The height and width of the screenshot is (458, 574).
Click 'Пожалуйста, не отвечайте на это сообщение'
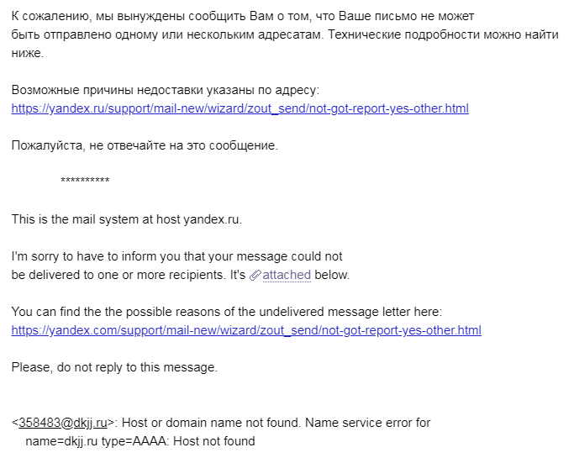(x=145, y=145)
